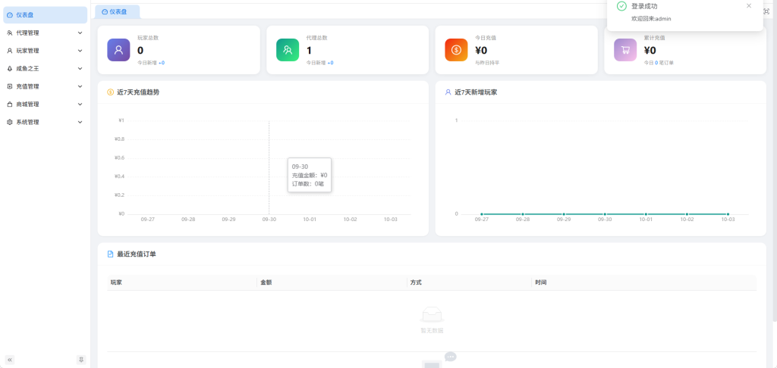Click the purple player icon on 玩家总数 card

[119, 50]
